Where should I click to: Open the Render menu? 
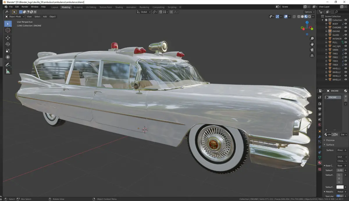tap(25, 7)
